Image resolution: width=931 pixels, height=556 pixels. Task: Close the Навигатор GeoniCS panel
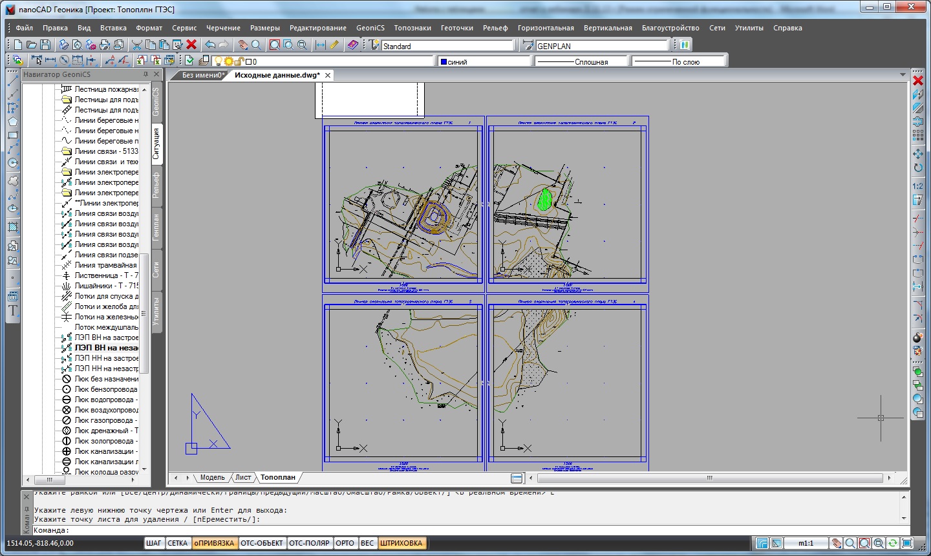(x=156, y=74)
